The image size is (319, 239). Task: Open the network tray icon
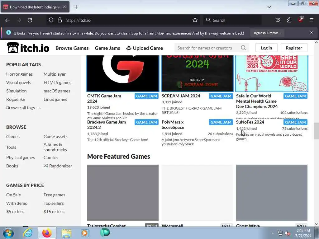point(280,233)
